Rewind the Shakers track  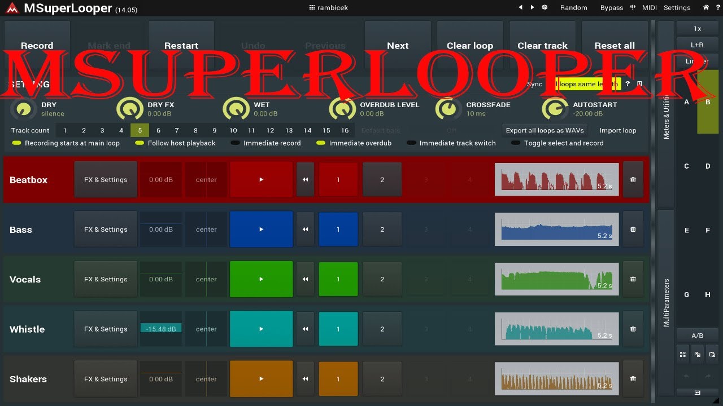(x=305, y=379)
